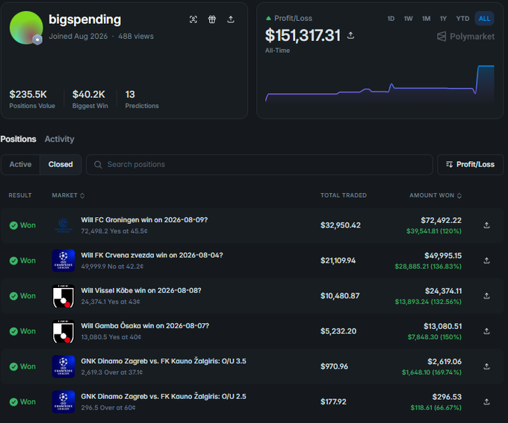The height and width of the screenshot is (423, 508).
Task: Click the $32,950.42 total traded value
Action: pos(341,225)
